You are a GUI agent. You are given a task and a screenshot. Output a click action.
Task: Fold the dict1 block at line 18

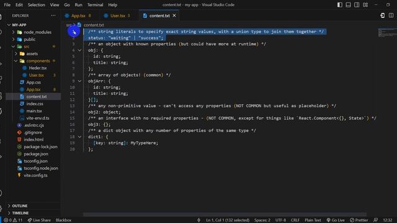tap(79, 136)
